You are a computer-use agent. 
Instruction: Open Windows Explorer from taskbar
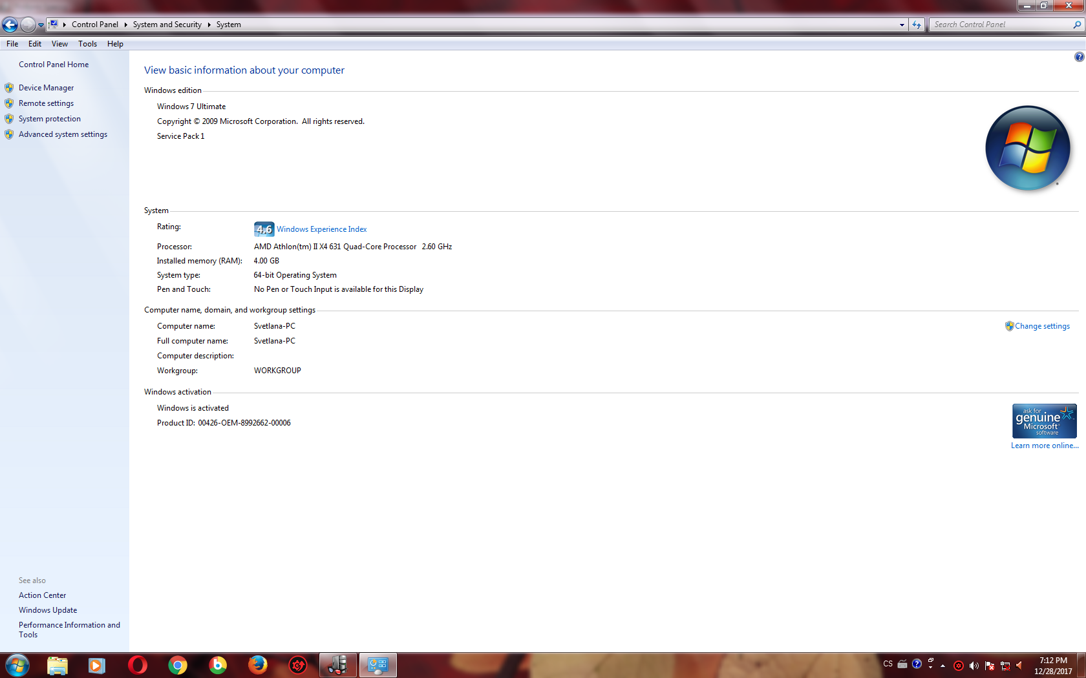(x=57, y=665)
